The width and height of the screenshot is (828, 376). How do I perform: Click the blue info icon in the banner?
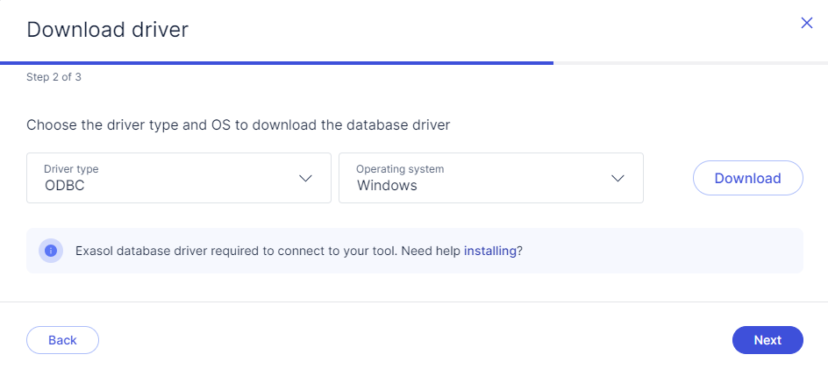click(x=51, y=251)
